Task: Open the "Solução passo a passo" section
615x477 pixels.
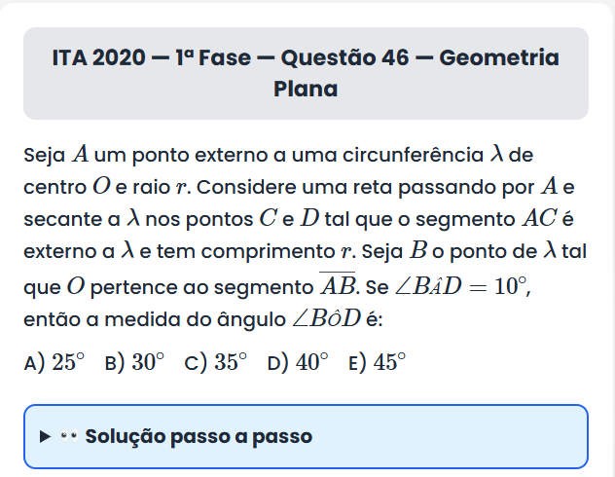Action: tap(199, 436)
